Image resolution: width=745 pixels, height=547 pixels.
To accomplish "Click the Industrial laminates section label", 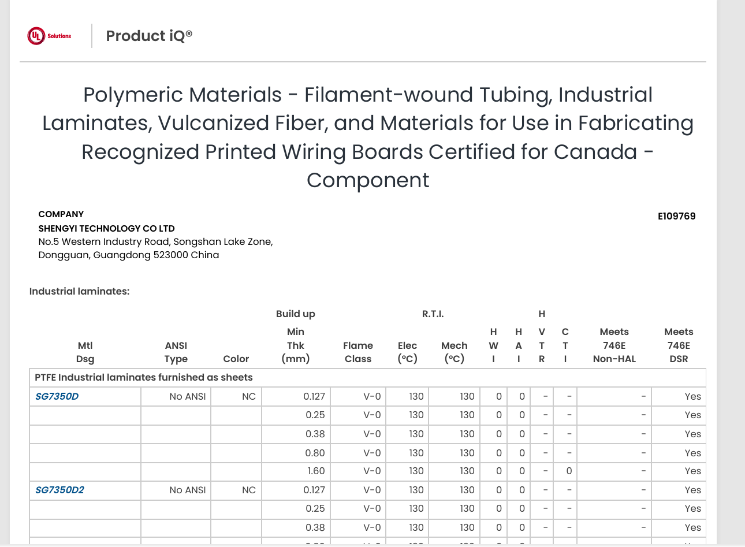I will tap(79, 291).
